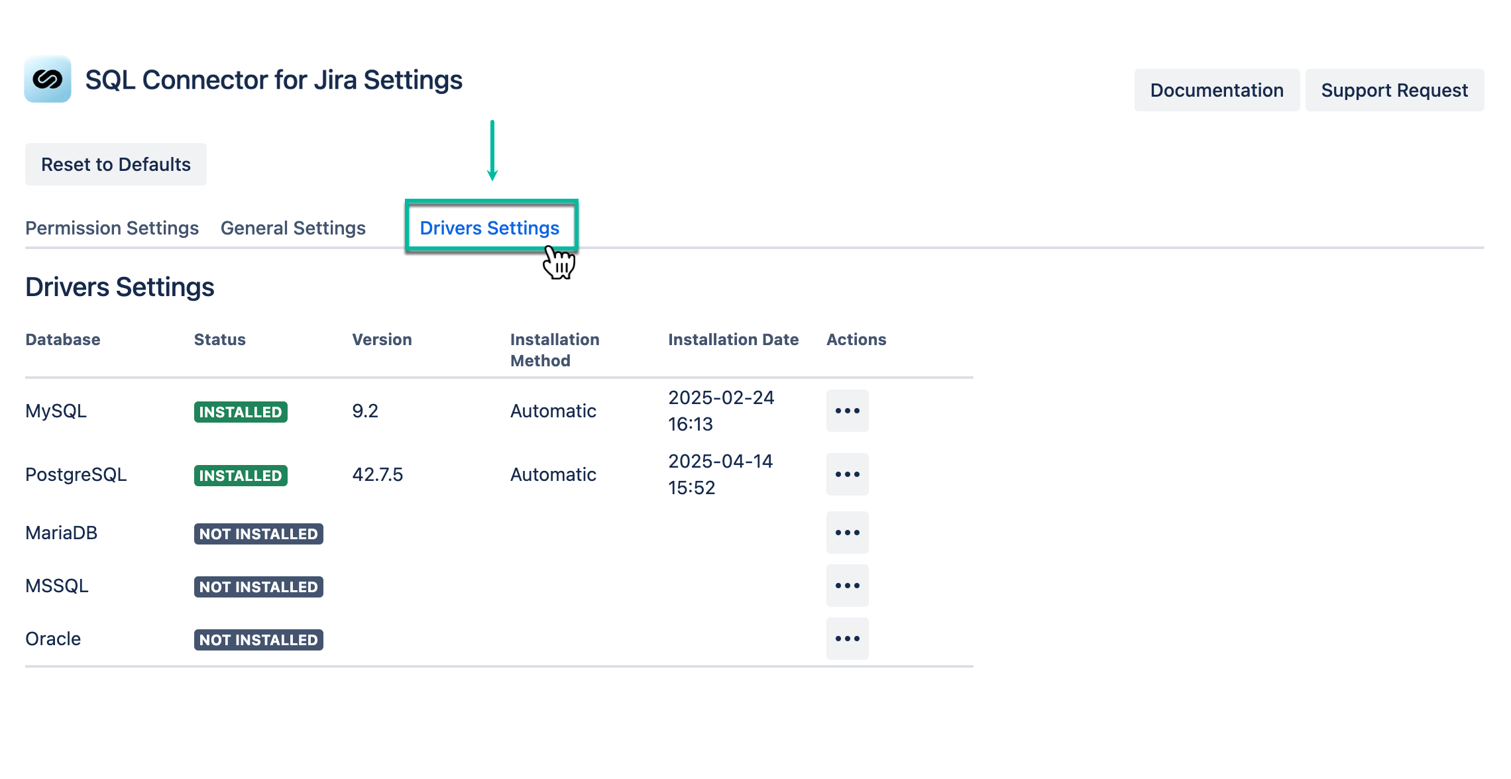
Task: Click the Support Request button
Action: (x=1394, y=90)
